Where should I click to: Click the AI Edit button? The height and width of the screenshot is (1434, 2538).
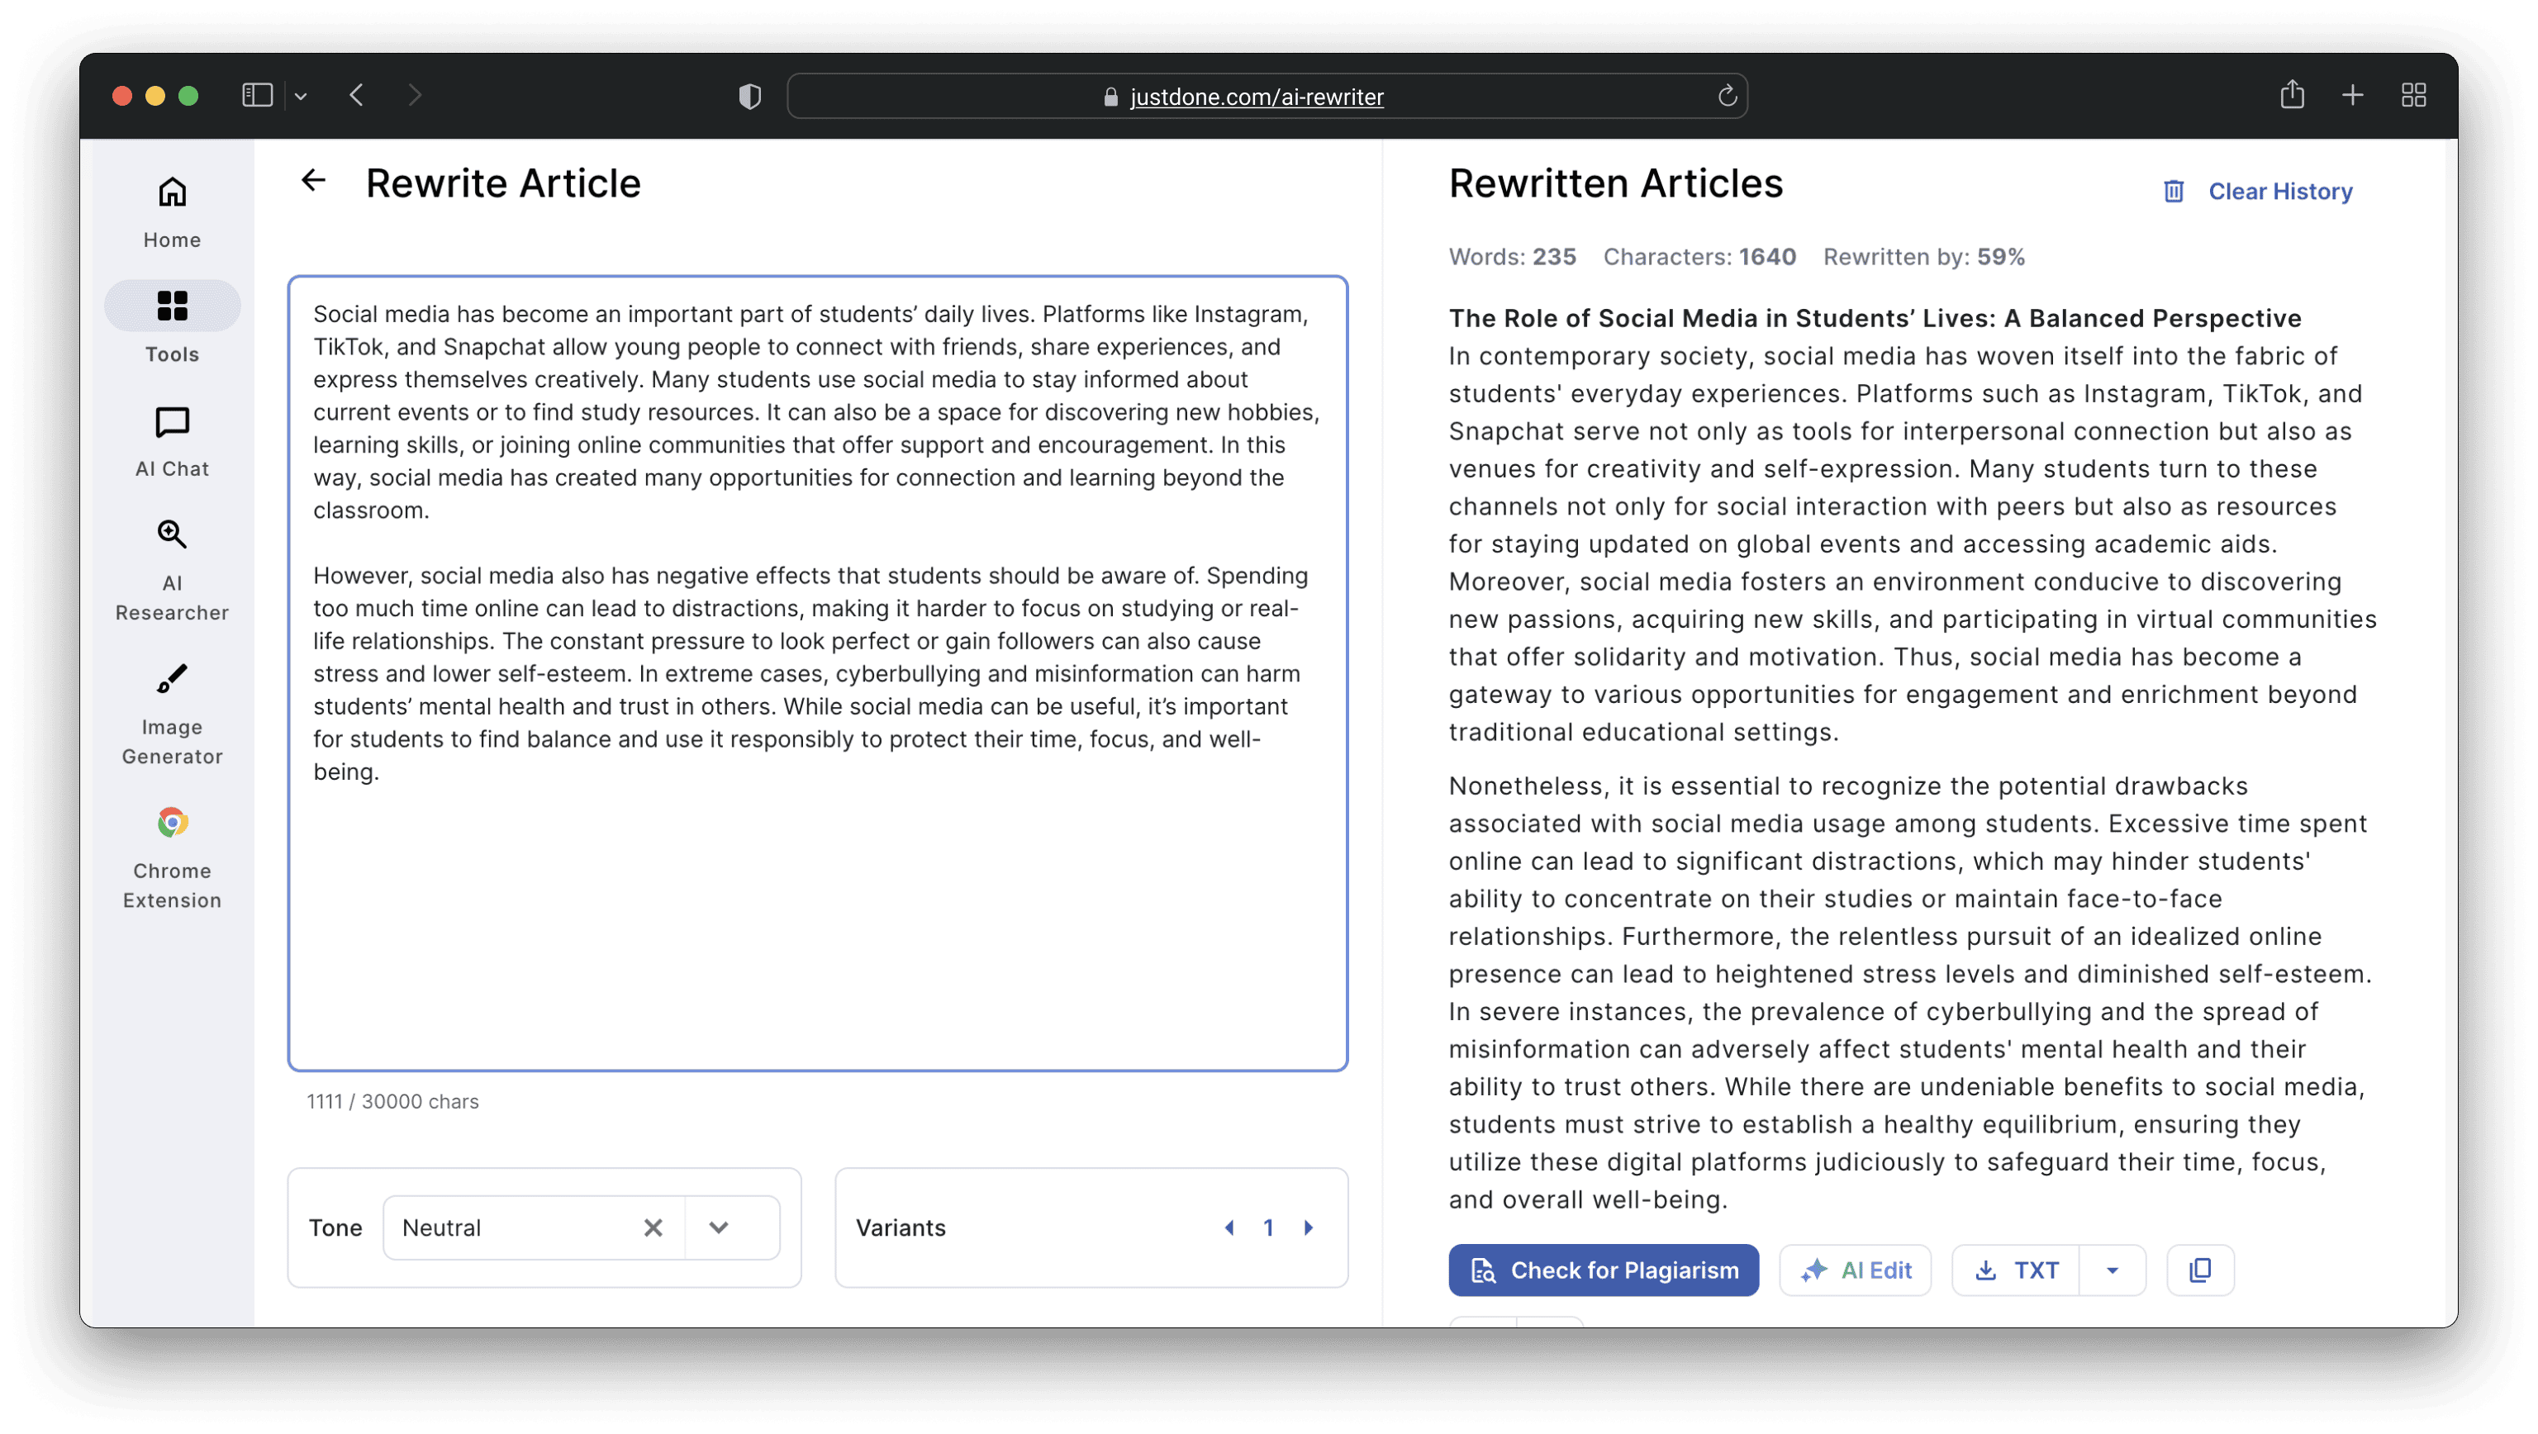tap(1856, 1270)
